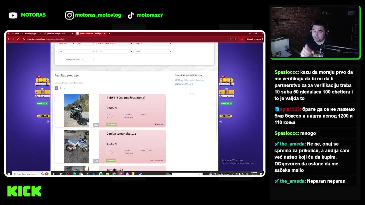
Task: Expand the 'Godina od' year dropdown
Action: [66, 44]
